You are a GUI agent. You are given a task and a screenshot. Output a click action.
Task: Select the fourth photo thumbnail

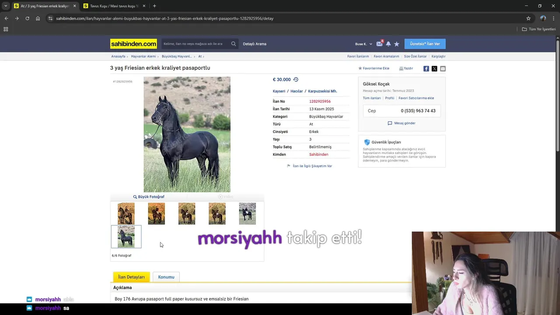coord(217,213)
